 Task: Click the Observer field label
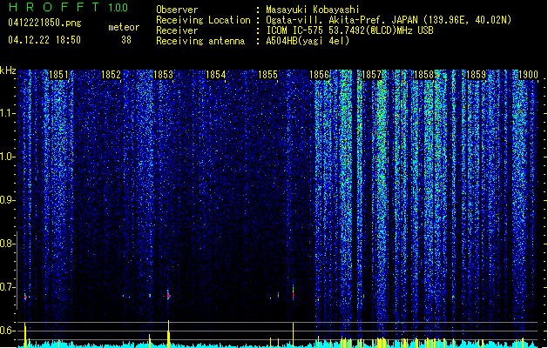[x=177, y=10]
